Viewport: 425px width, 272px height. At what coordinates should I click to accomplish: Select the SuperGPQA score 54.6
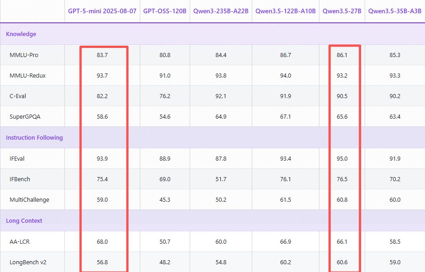coord(165,117)
